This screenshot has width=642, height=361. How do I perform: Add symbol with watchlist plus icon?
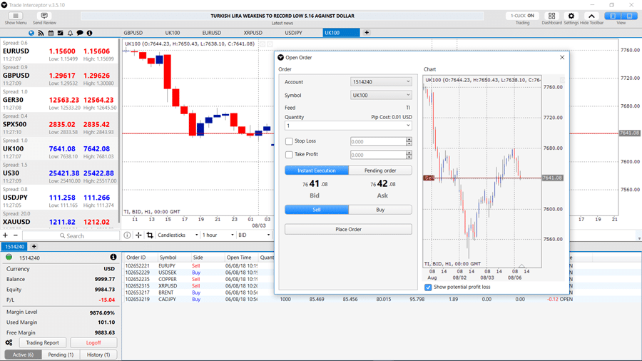[x=5, y=235]
